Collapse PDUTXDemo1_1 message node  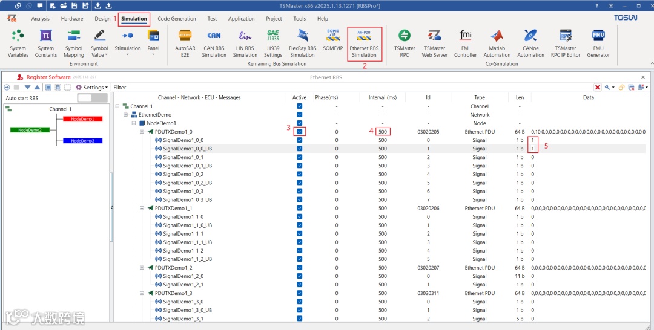point(142,208)
